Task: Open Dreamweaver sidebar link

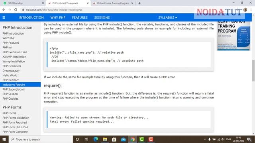Action: (x=11, y=71)
